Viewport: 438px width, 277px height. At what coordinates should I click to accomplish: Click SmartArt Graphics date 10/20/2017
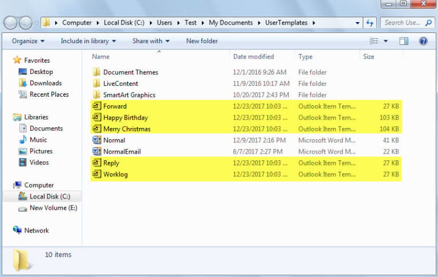[x=261, y=95]
